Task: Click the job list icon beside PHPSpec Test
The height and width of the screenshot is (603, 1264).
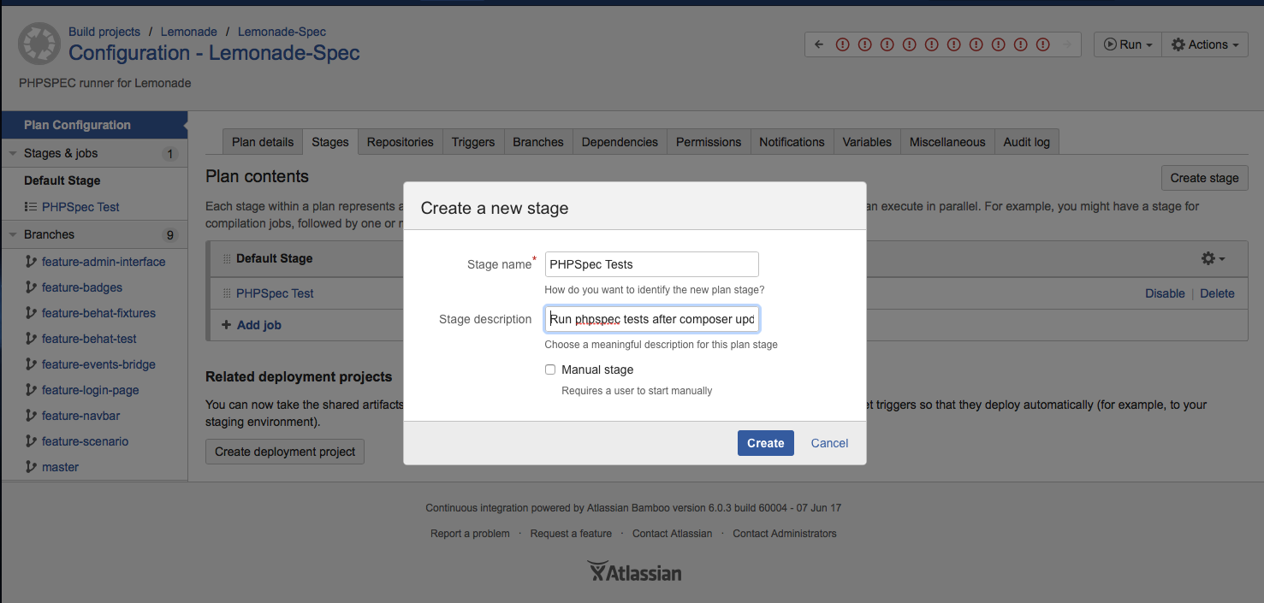Action: click(31, 207)
